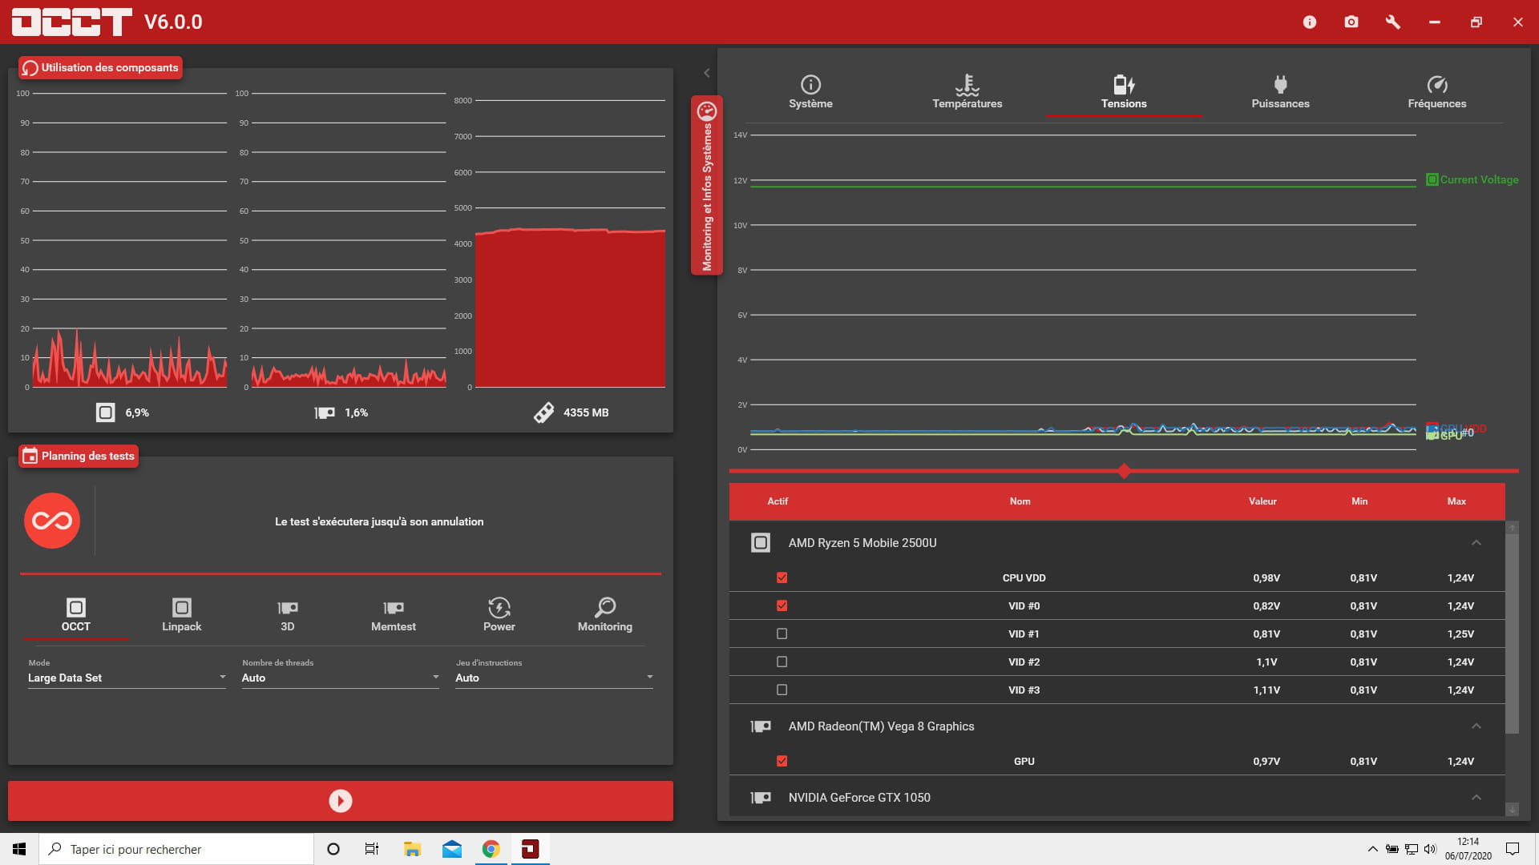Check the VID #2 checkbox

[782, 662]
